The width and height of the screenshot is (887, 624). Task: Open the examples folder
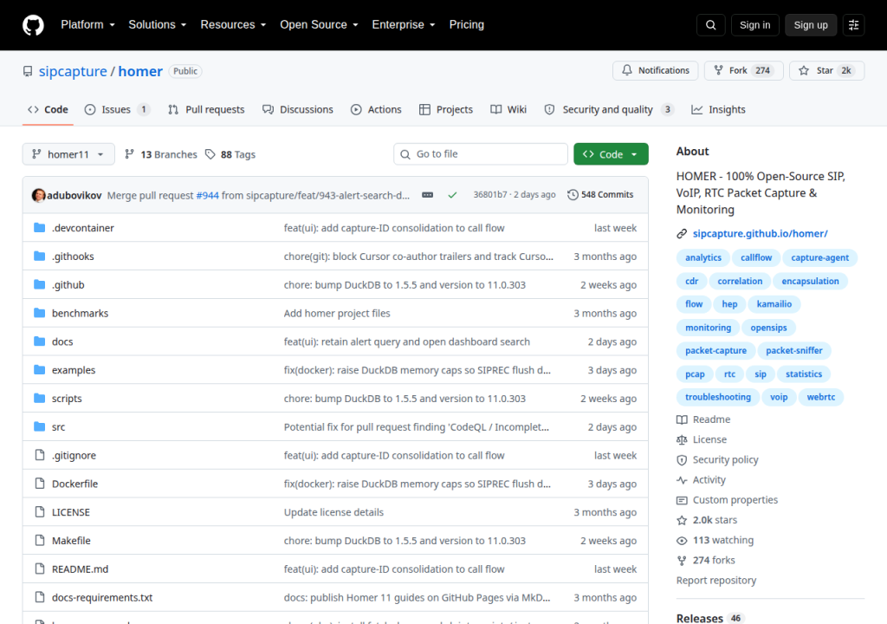74,370
